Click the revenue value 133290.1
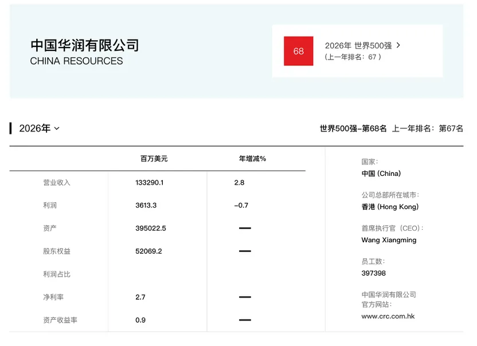Viewport: 477px width, 346px height. tap(150, 182)
